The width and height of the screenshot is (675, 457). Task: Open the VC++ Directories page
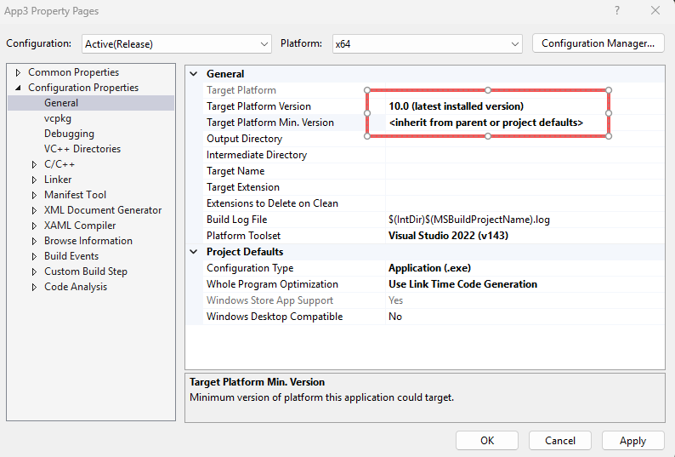click(82, 149)
